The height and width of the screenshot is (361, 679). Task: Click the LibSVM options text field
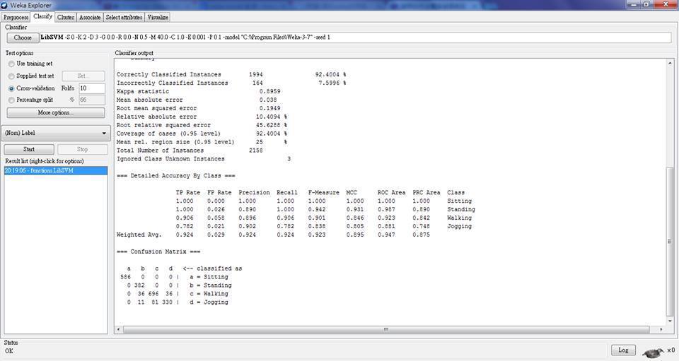click(355, 37)
